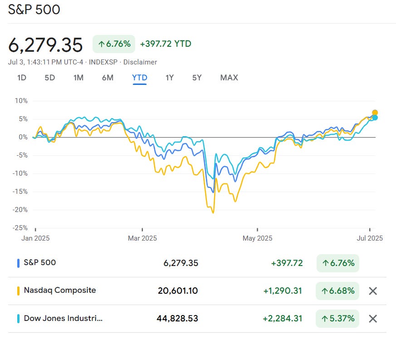
Task: Select the 1D time range tab
Action: point(22,78)
